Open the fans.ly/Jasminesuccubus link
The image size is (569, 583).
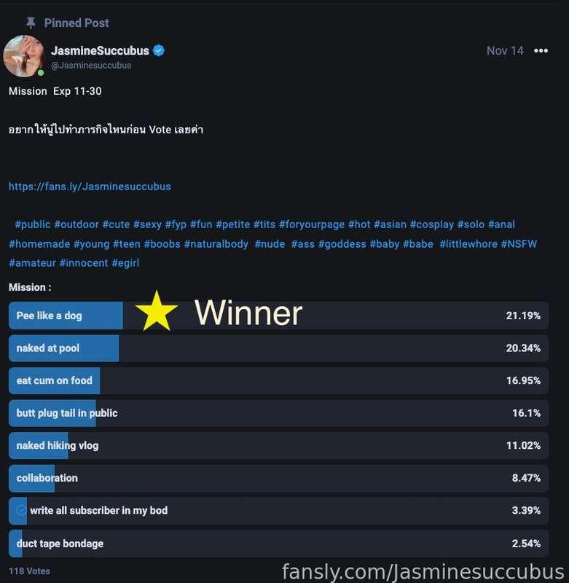[90, 187]
